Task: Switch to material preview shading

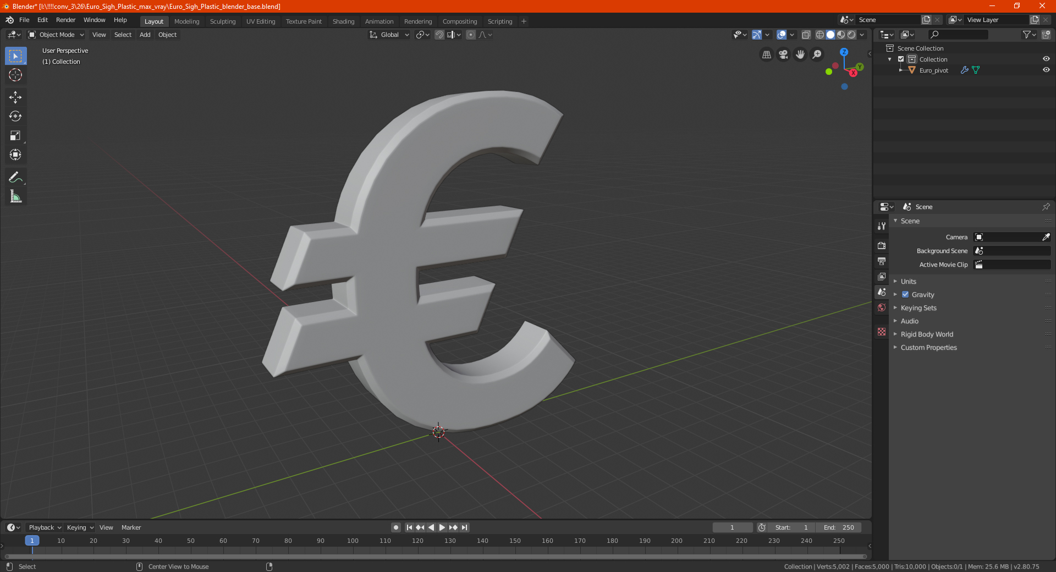Action: tap(841, 35)
